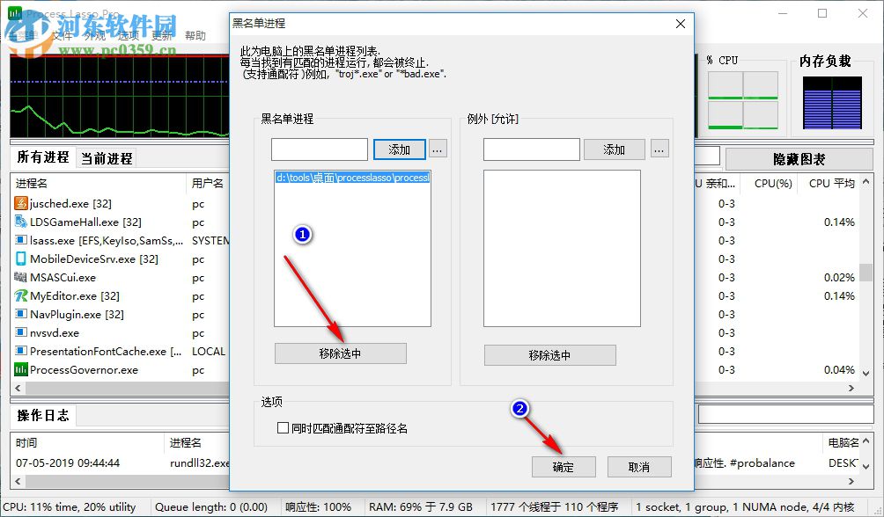Screen dimensions: 884x517
Task: Confirm dialog with 确定 button
Action: point(564,467)
